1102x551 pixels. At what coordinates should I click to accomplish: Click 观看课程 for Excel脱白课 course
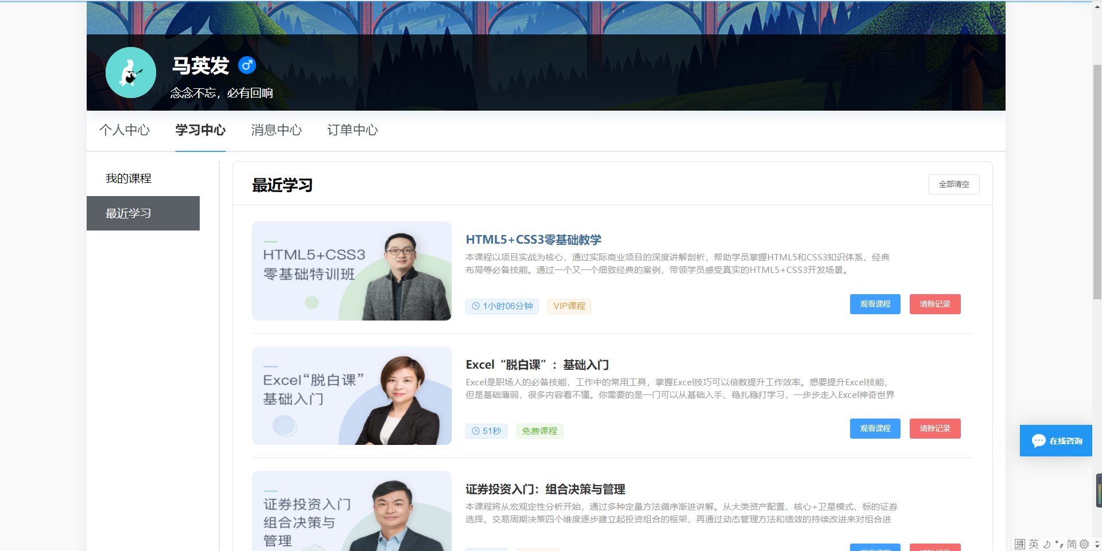point(875,428)
